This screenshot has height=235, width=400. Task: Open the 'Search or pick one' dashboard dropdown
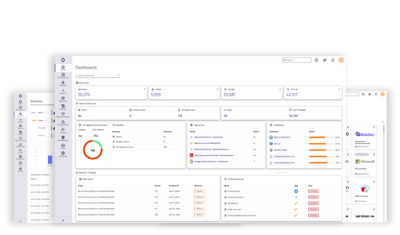tap(98, 75)
